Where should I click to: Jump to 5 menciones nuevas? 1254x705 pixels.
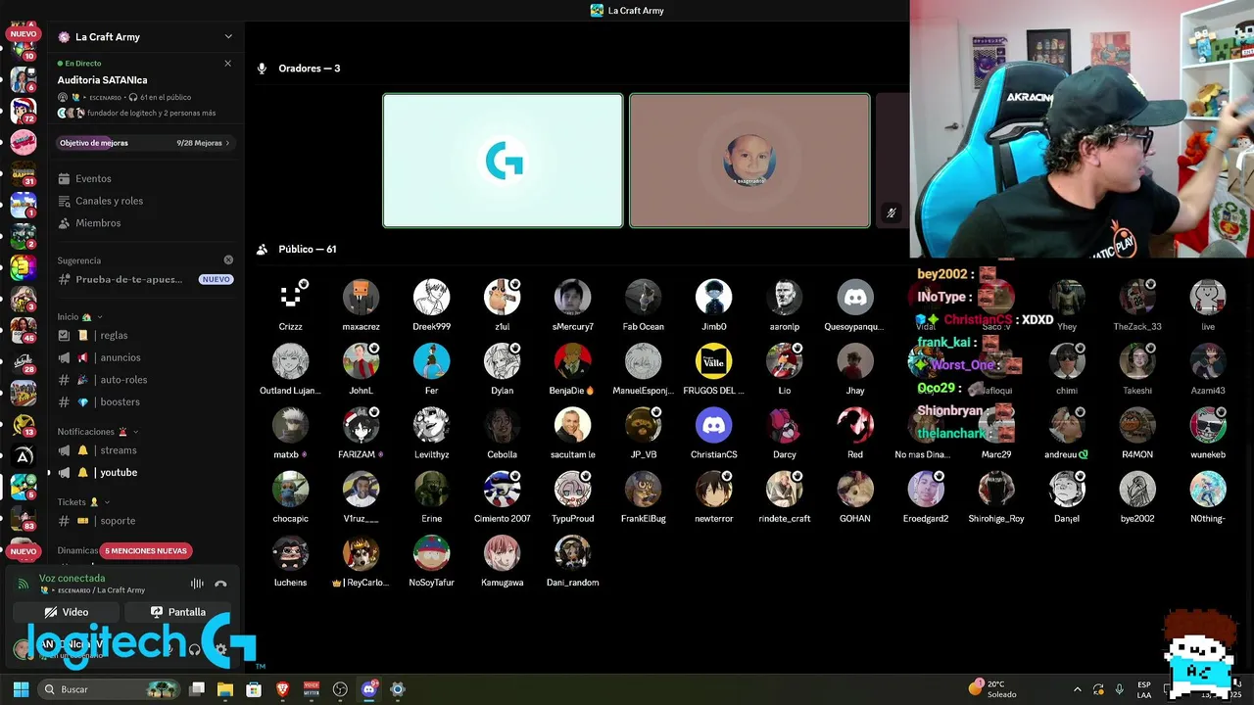click(x=147, y=551)
